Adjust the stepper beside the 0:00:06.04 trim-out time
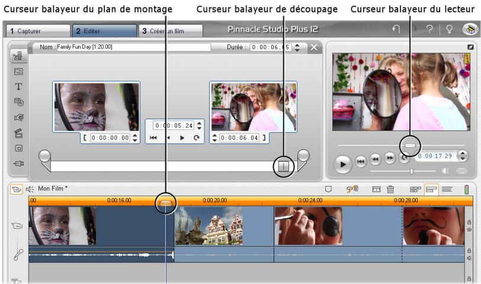 [x=214, y=138]
